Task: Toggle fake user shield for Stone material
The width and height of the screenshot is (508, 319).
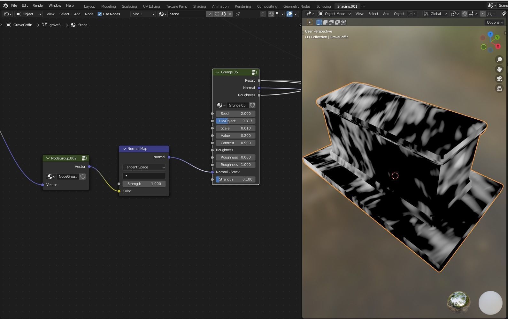Action: [217, 14]
